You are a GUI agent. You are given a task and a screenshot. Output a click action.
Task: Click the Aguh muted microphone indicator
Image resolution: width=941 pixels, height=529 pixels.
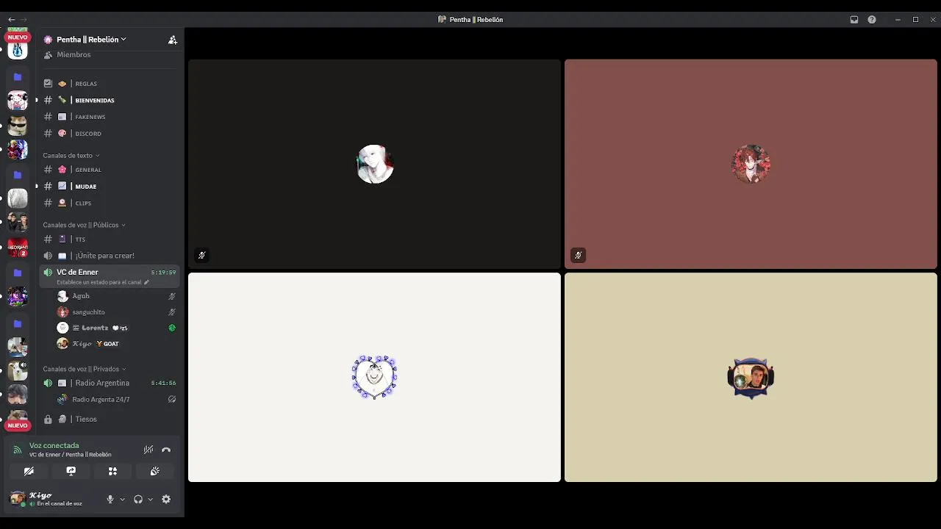pos(172,296)
